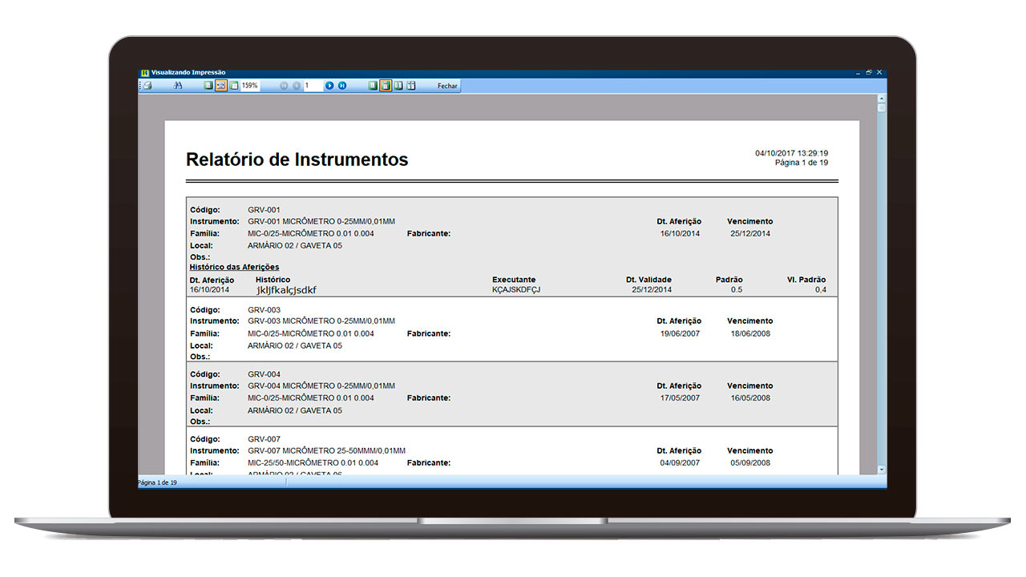1026x577 pixels.
Task: Click 'GRV-007 MICRÔMETRO 25-50MMM/0,01MM' text
Action: click(326, 451)
